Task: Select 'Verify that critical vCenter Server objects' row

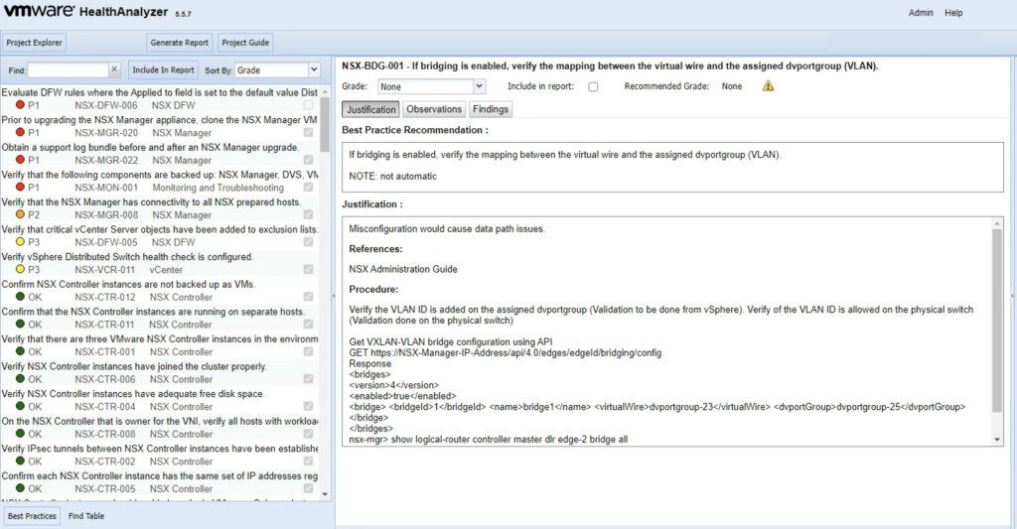Action: point(160,235)
